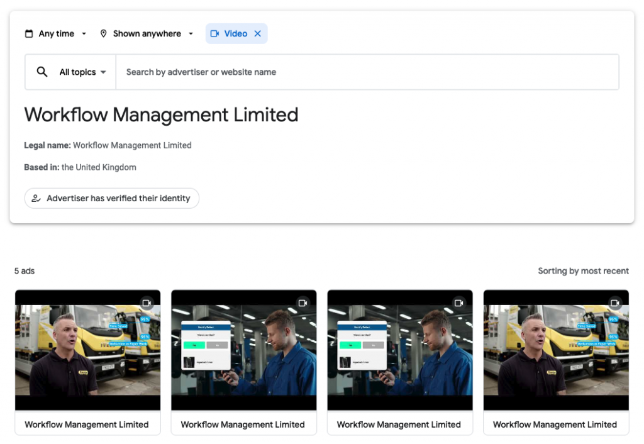Open the Any time date filter
This screenshot has height=444, width=644.
[55, 33]
